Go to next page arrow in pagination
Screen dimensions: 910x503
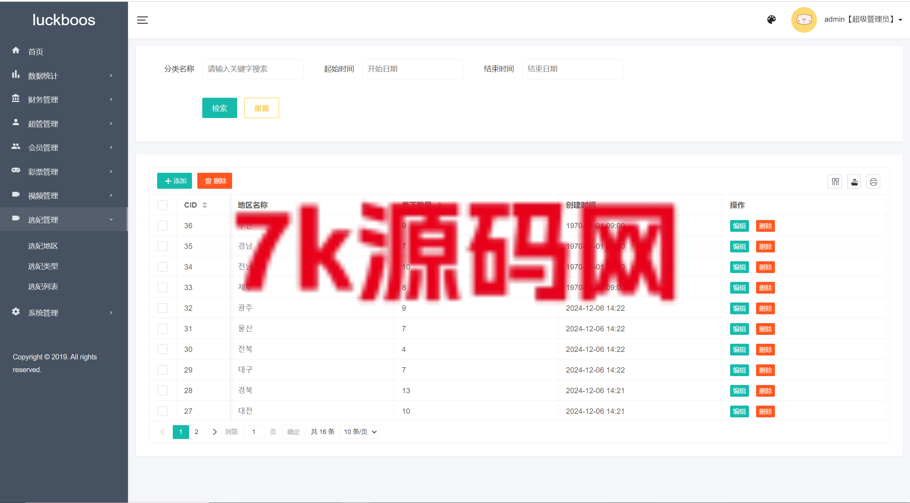pyautogui.click(x=214, y=432)
